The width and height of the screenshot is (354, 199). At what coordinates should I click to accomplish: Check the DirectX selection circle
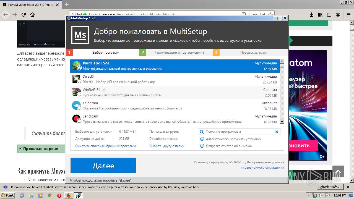coord(79,81)
